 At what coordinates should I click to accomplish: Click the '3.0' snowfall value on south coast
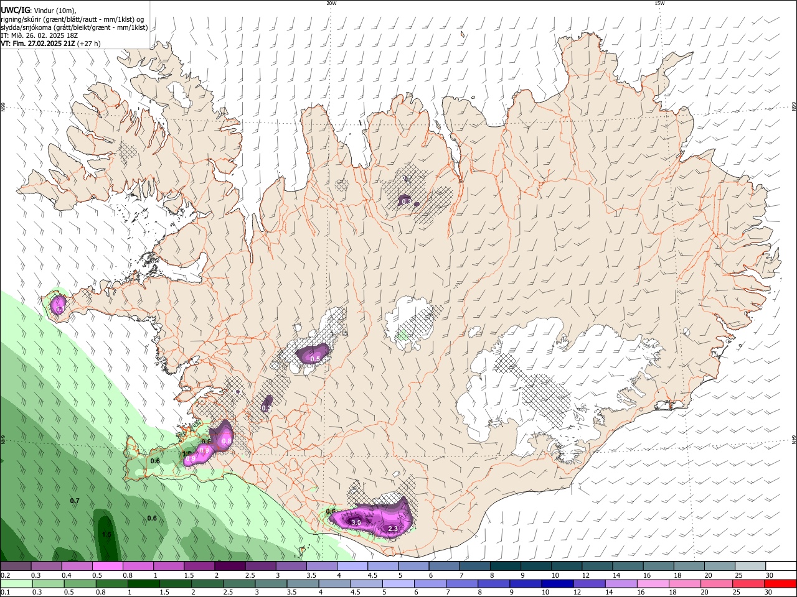coord(356,522)
